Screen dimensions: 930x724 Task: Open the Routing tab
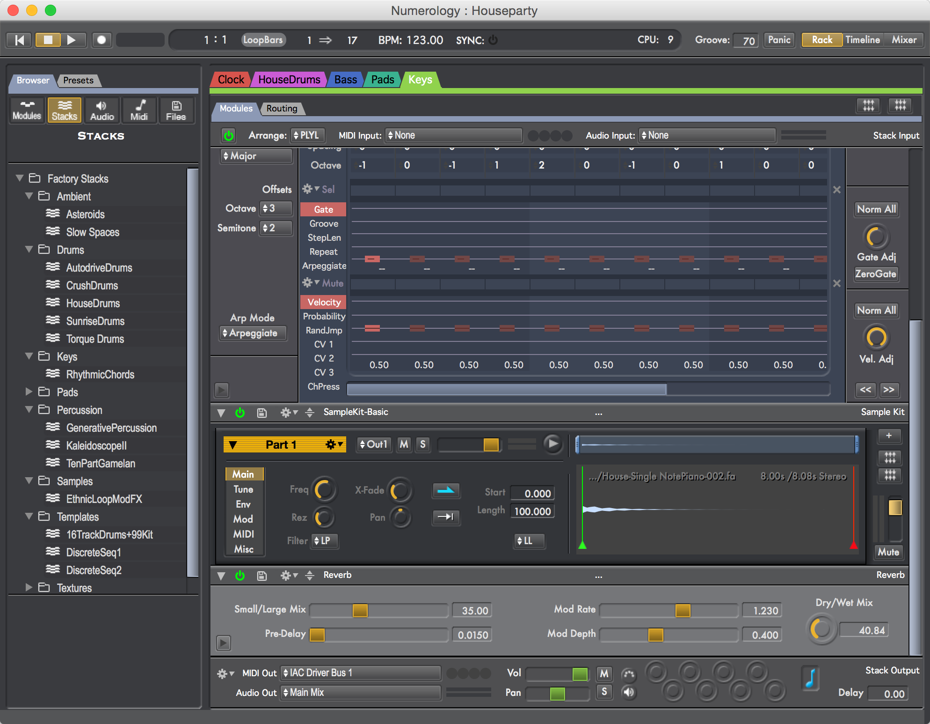pos(282,109)
